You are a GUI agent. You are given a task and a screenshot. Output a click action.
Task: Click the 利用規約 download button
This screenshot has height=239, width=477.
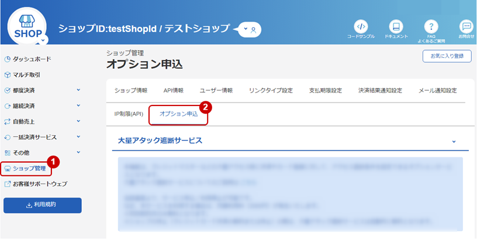[x=43, y=205]
